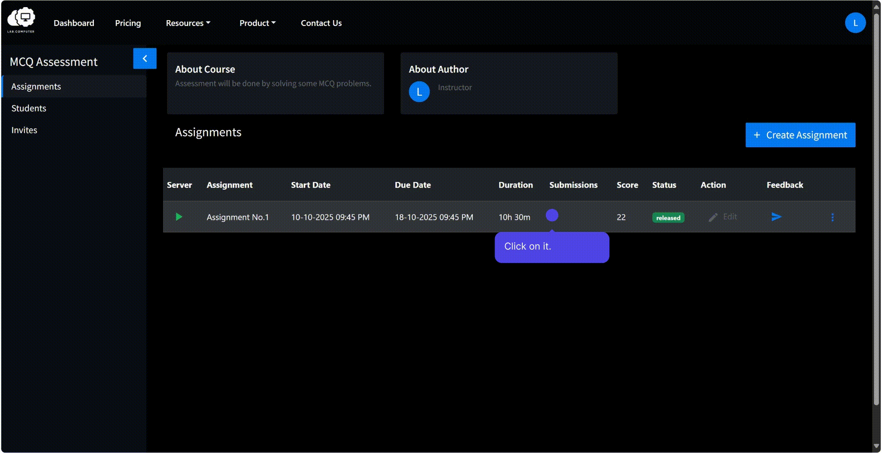Click the paper plane feedback icon
882x453 pixels.
[x=776, y=217]
